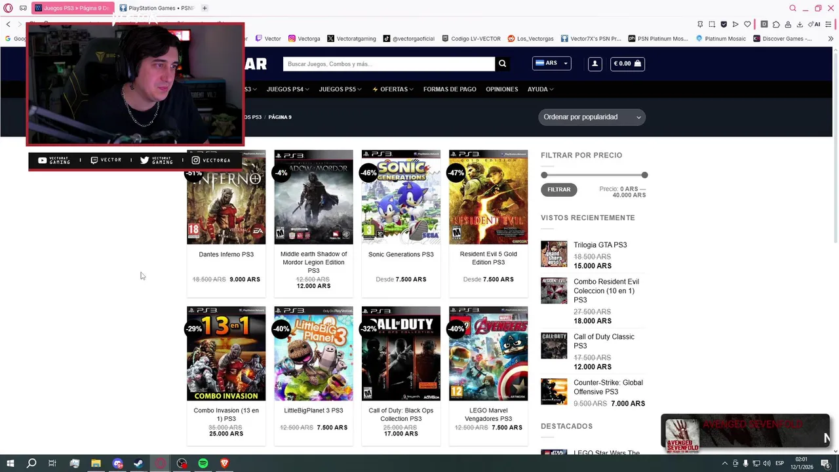Open FORMAS DE PAGO page
Viewport: 839px width, 472px height.
(x=450, y=89)
